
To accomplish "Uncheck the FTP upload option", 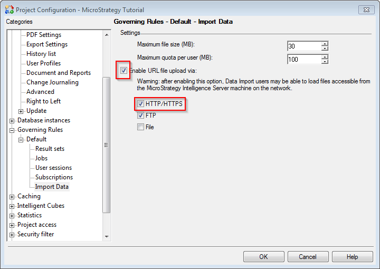I will (x=140, y=115).
